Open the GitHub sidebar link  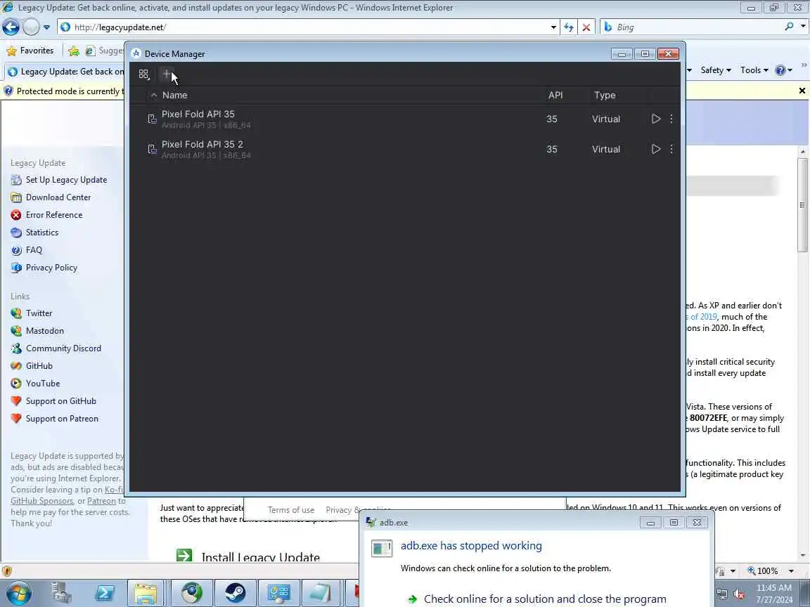click(39, 366)
